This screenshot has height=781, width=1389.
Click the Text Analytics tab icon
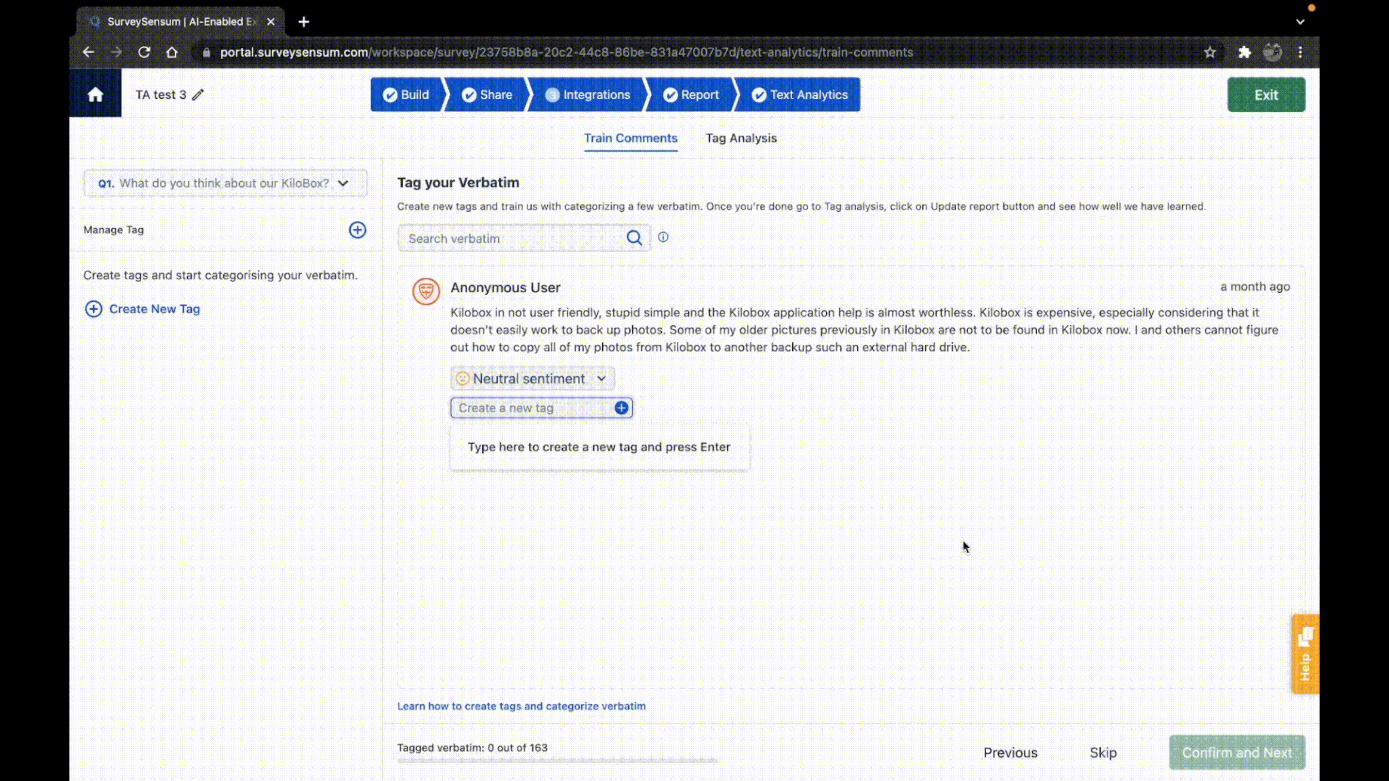point(758,94)
